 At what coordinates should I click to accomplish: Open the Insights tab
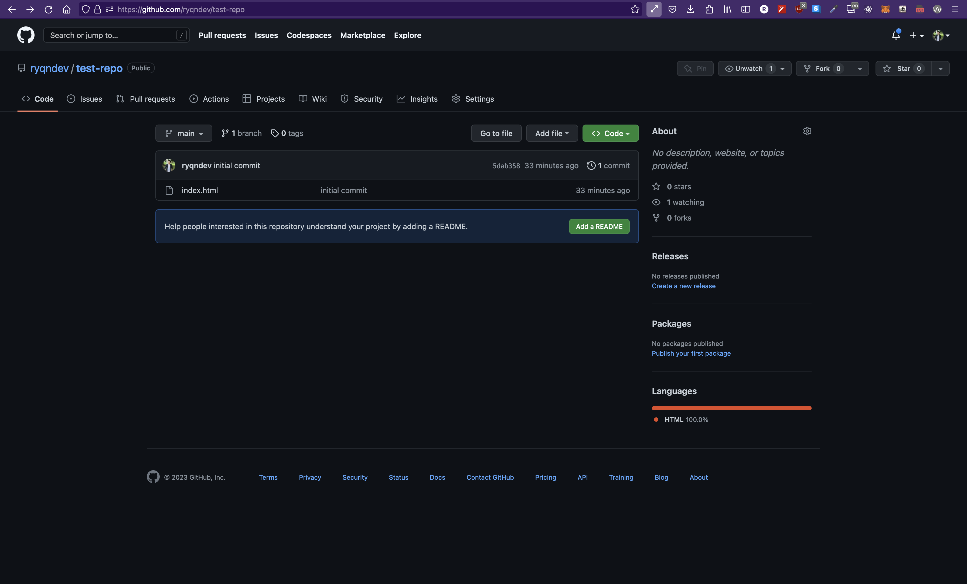pos(417,99)
